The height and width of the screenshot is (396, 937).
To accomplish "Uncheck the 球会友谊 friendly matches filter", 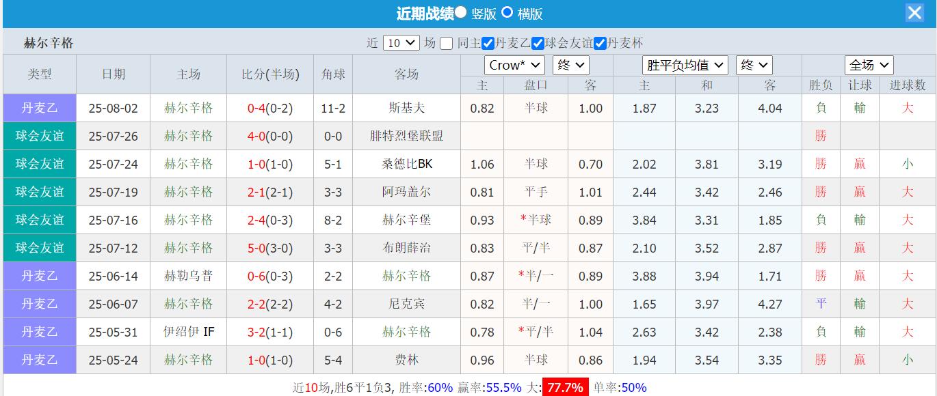I will [539, 42].
